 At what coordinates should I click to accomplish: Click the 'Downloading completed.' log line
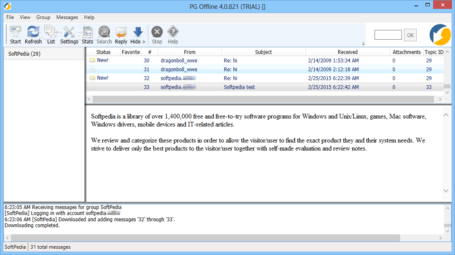[x=32, y=225]
